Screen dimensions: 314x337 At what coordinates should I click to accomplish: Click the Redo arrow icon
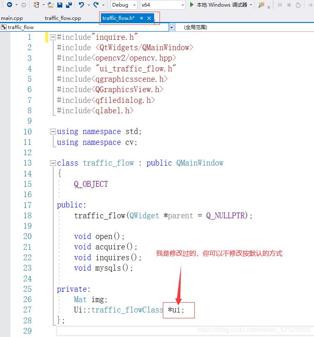coord(96,5)
